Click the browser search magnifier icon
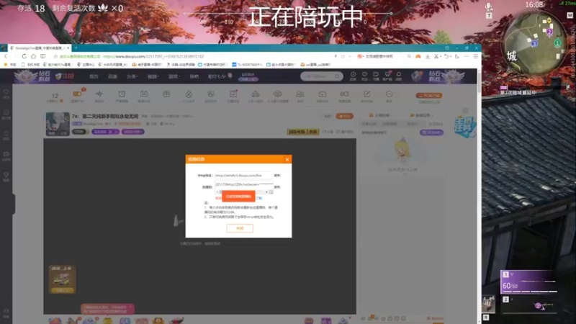This screenshot has height=324, width=576. click(409, 57)
